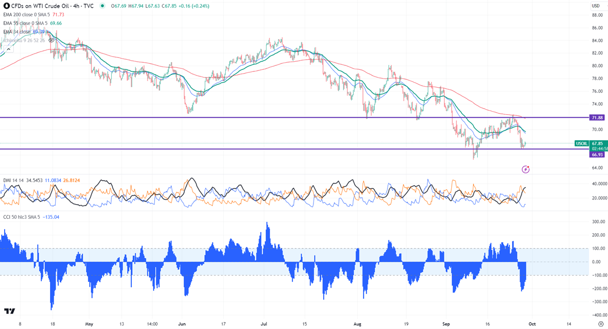
Task: Click the green market status dot
Action: click(x=103, y=6)
